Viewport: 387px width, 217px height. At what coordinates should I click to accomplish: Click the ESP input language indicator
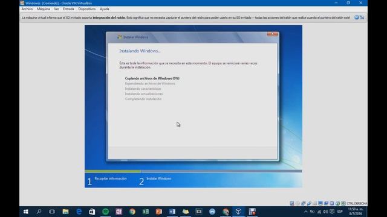click(x=340, y=212)
